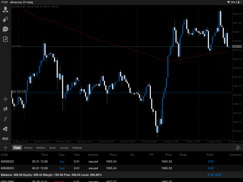243x182 pixels.
Task: Tap the plus button beside Trade tab
Action: pos(5,148)
